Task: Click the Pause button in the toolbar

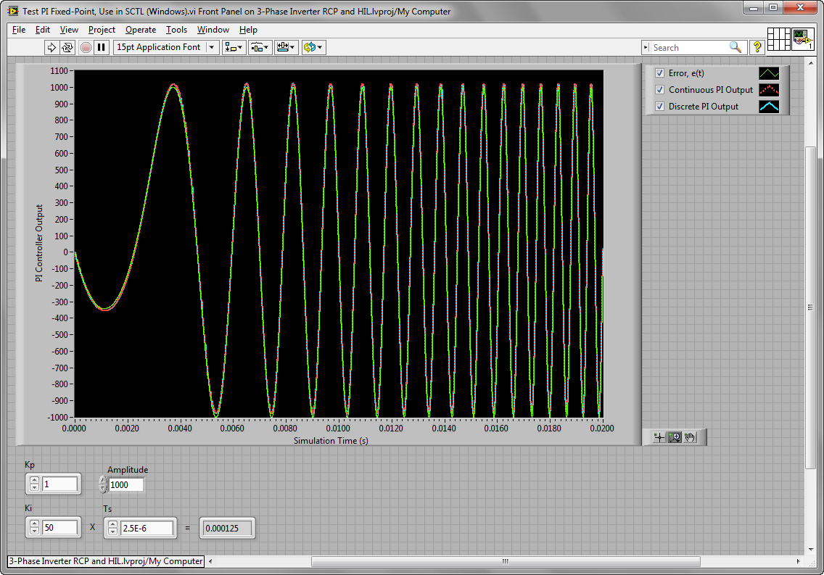Action: coord(102,47)
